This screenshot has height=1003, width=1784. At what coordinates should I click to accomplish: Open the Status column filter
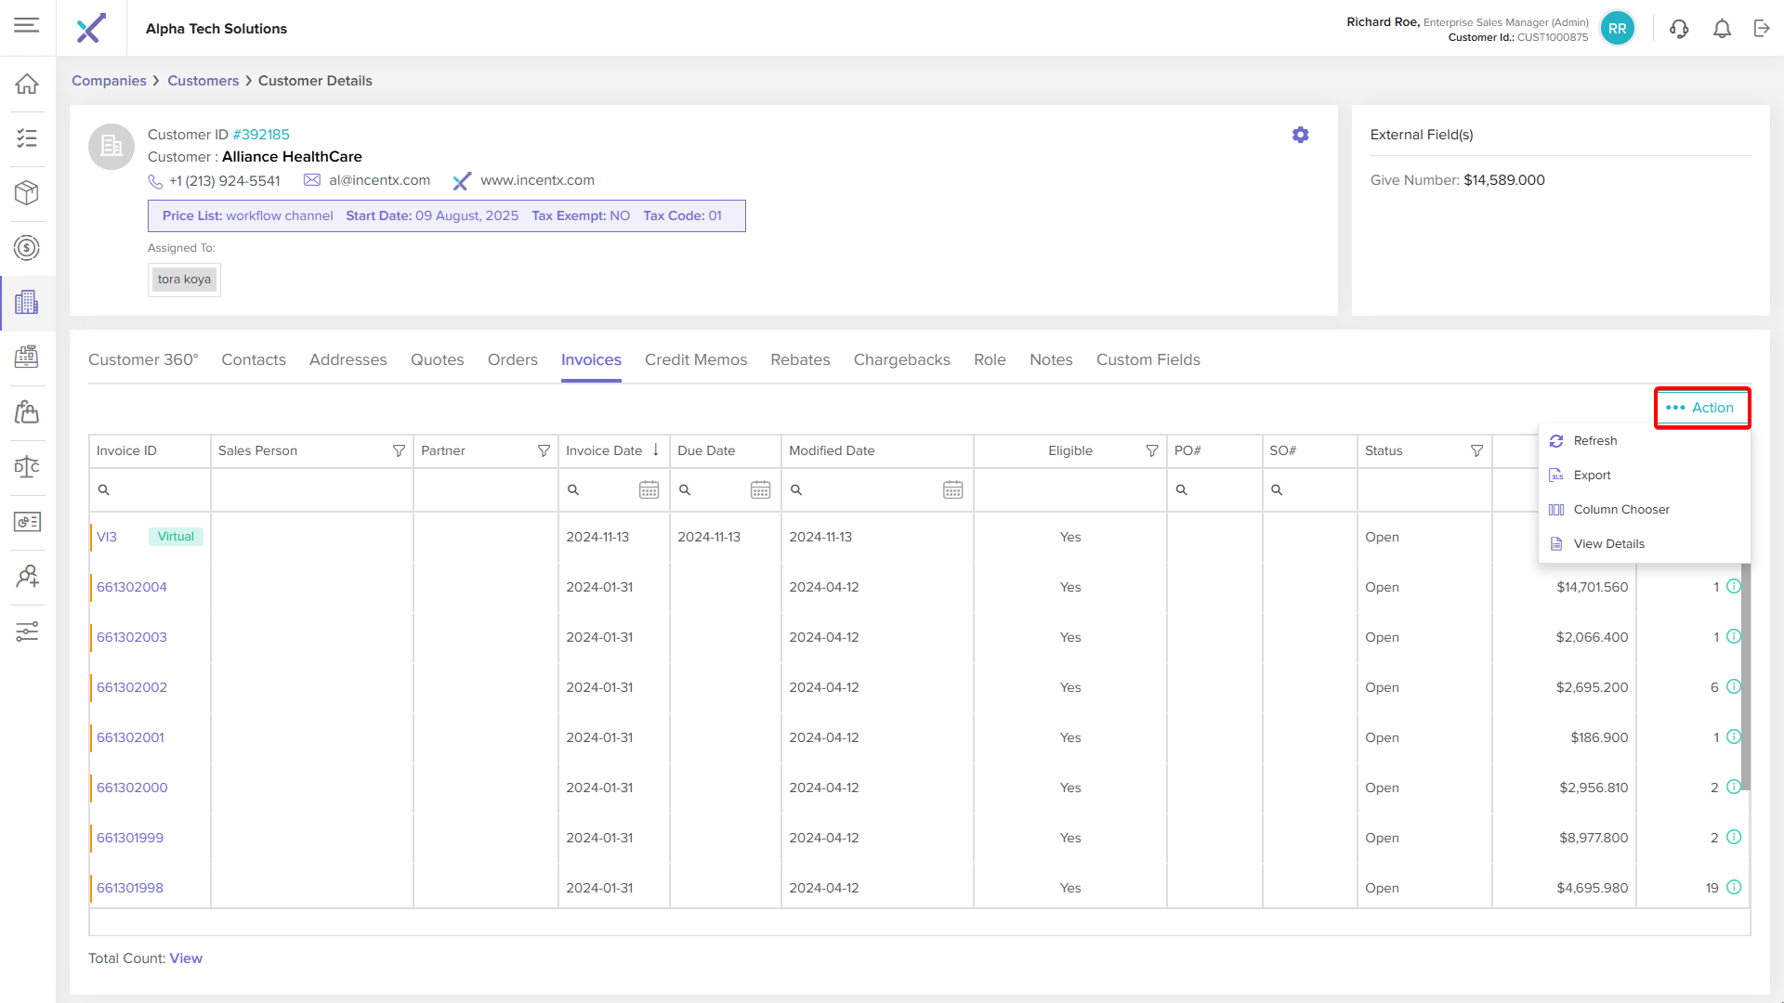1476,450
